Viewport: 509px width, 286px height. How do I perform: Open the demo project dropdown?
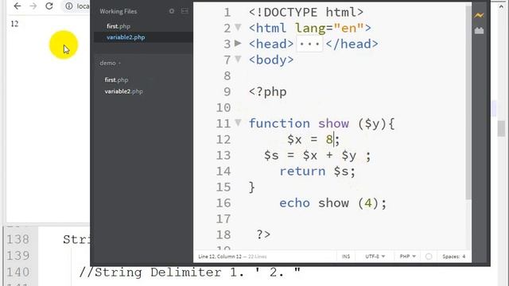tap(110, 63)
